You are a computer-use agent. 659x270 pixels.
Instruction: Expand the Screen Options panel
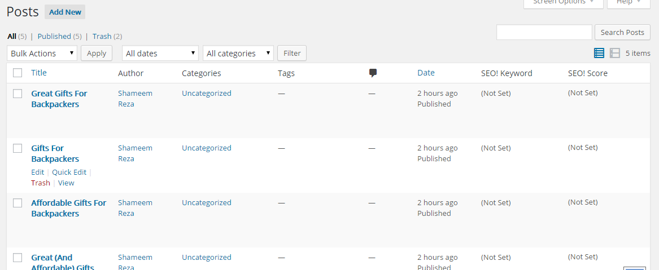pos(563,3)
